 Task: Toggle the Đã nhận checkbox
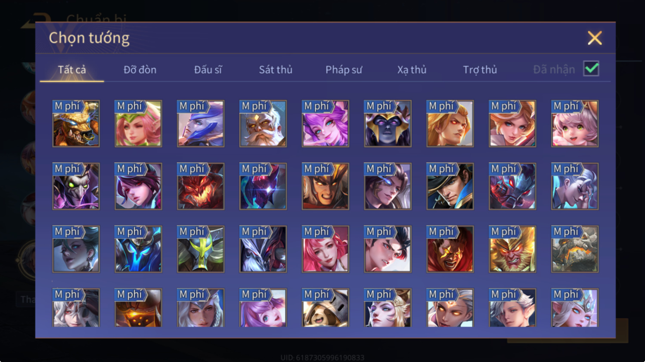pos(591,69)
